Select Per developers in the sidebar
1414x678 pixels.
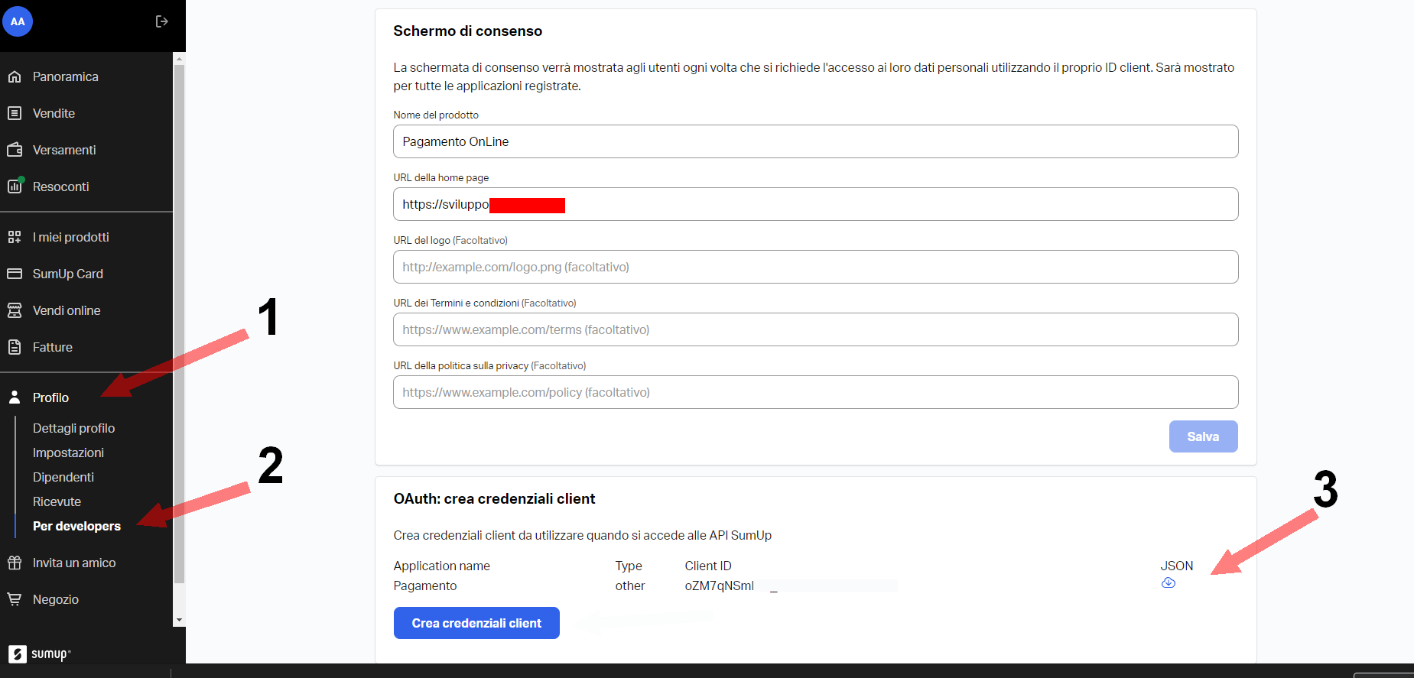coord(76,526)
